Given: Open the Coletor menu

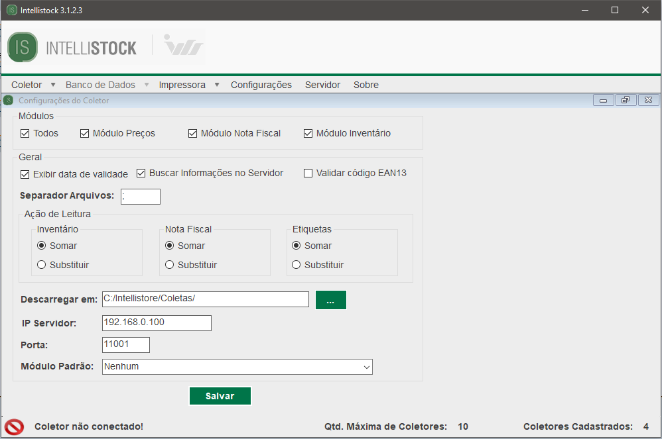Looking at the screenshot, I should coord(27,85).
